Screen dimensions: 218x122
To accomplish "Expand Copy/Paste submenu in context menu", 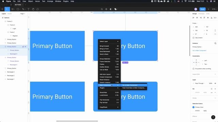I will [x=109, y=107].
